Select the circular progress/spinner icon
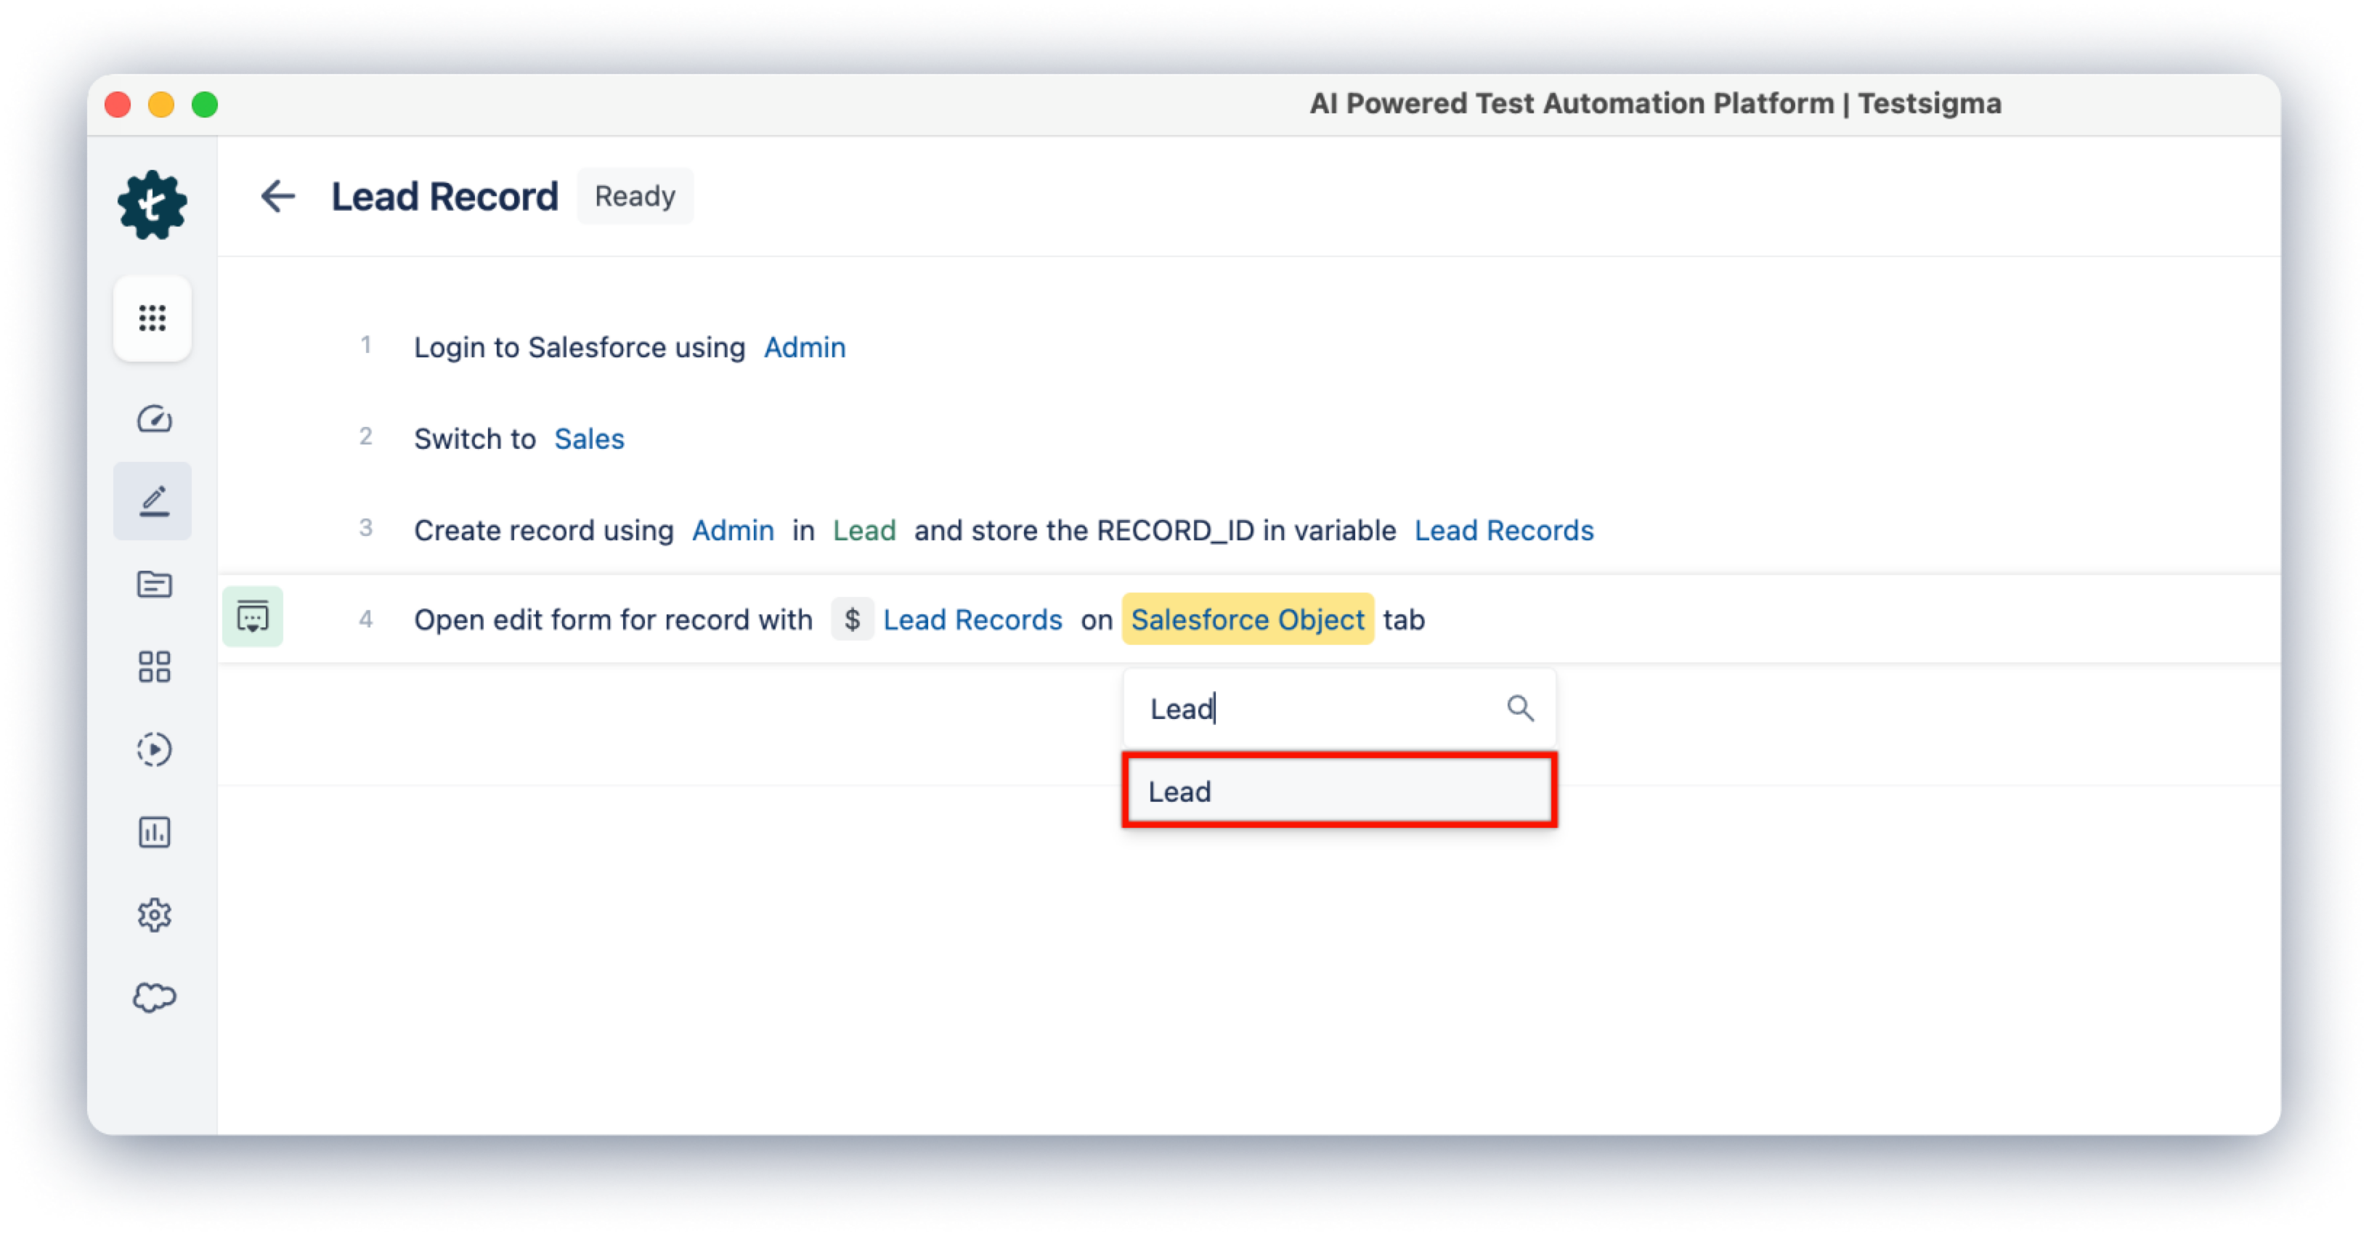 pos(155,749)
